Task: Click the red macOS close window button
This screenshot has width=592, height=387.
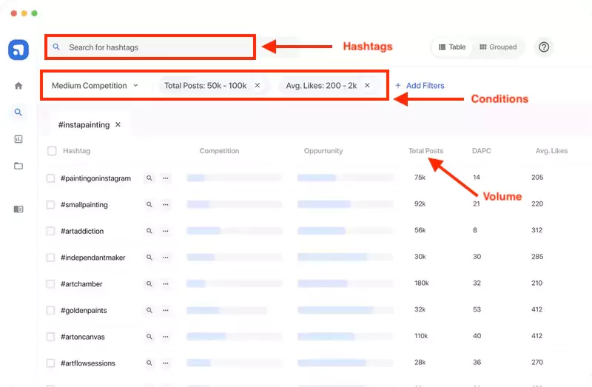Action: click(14, 13)
